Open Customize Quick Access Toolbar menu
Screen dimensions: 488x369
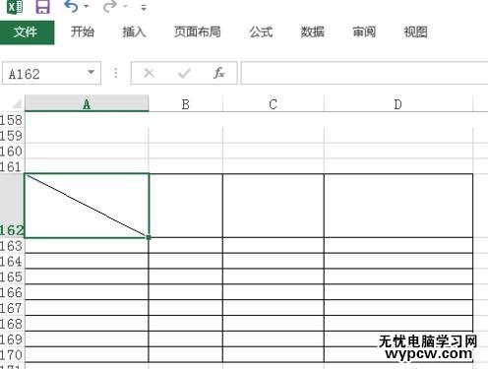[144, 8]
